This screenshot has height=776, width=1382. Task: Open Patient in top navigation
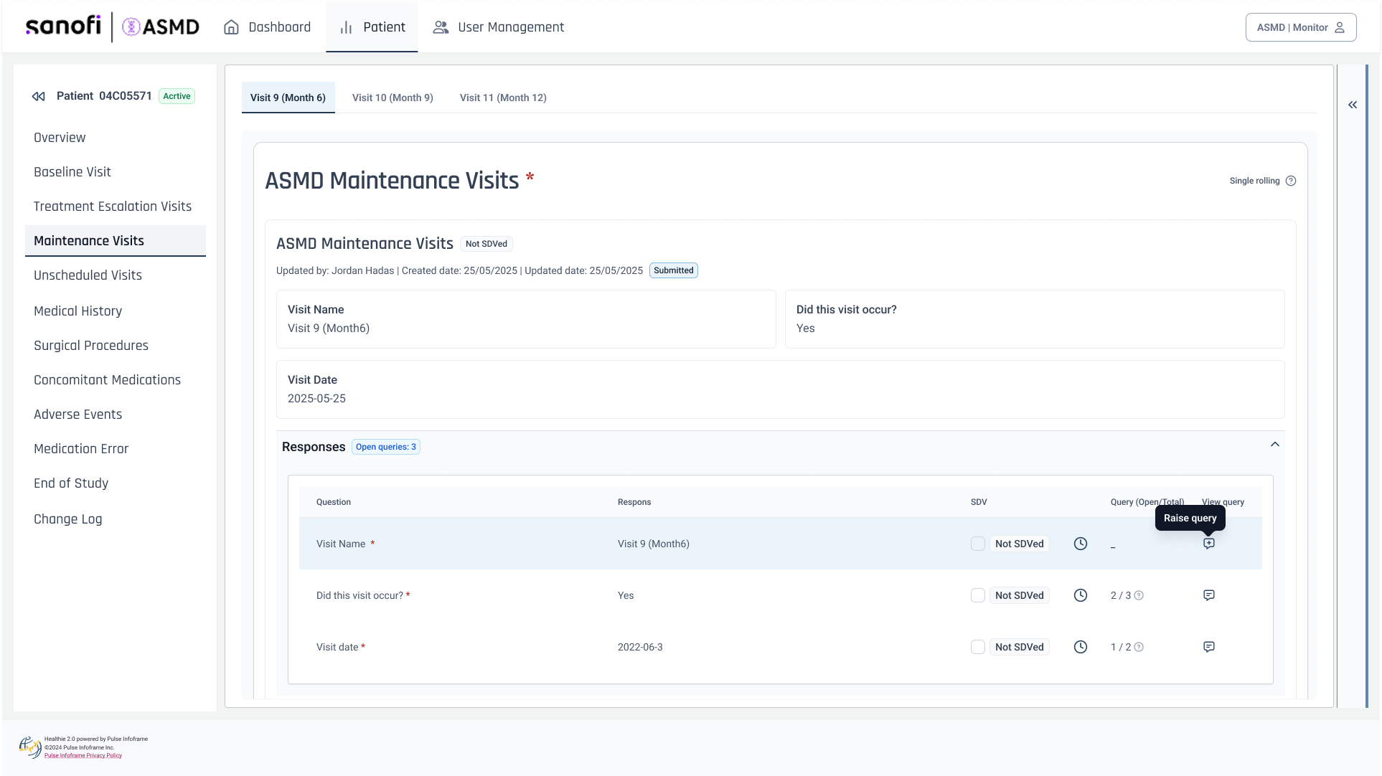tap(372, 27)
